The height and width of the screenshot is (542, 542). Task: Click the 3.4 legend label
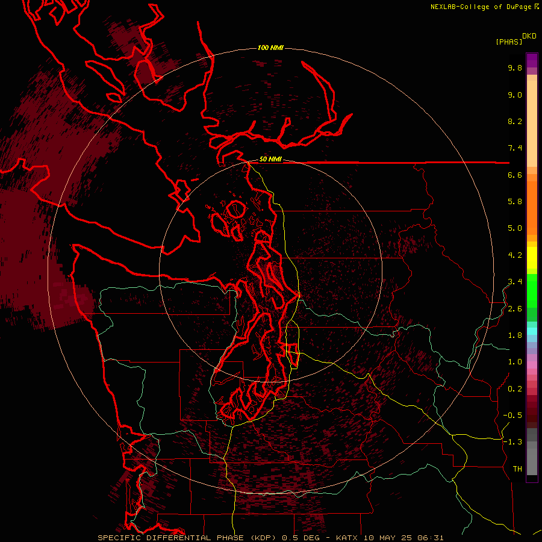click(515, 282)
